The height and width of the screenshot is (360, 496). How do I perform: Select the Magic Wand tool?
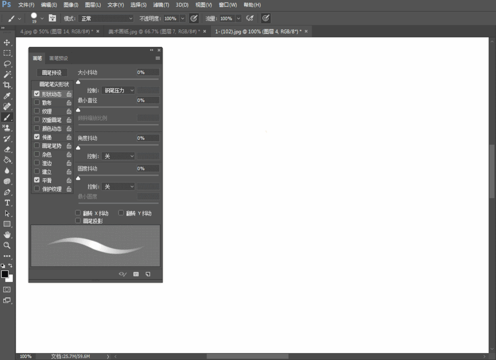[6, 74]
